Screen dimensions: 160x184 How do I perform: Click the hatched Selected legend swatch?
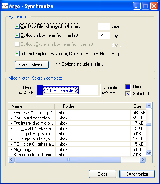tap(128, 94)
